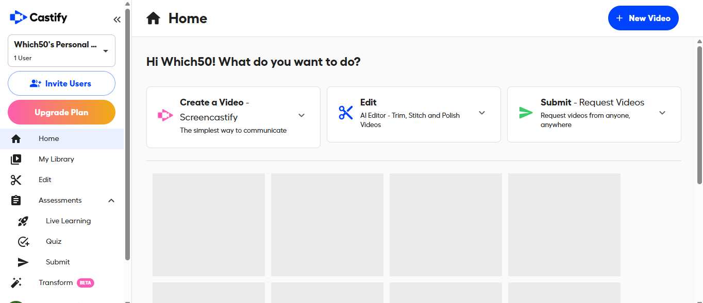Select Home in the sidebar
Screen dimensions: 703x303
coord(49,139)
